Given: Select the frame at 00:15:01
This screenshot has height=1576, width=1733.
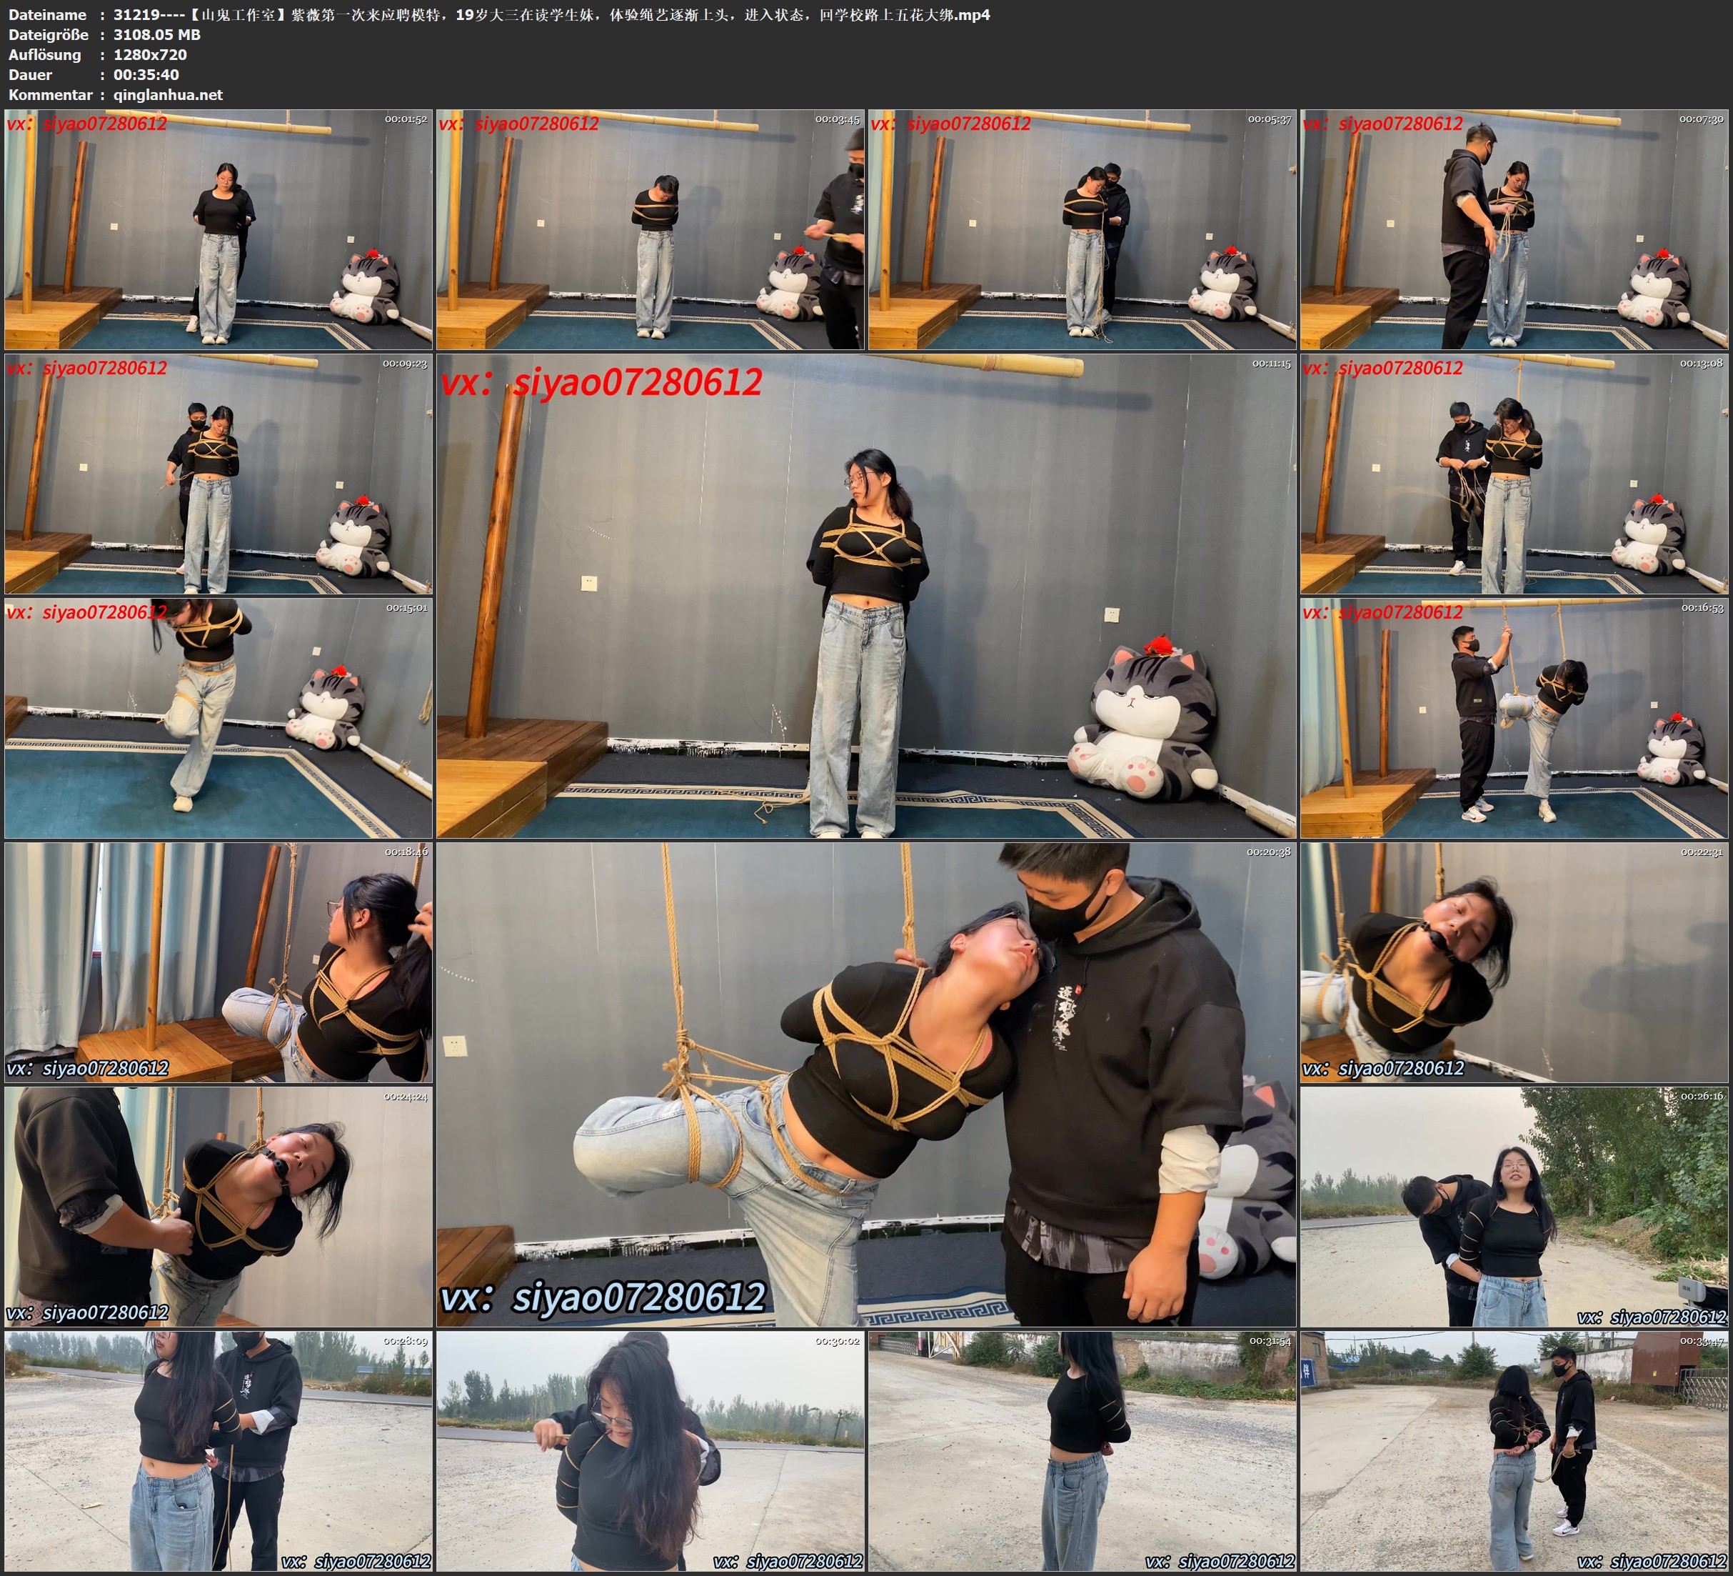Looking at the screenshot, I should pyautogui.click(x=218, y=718).
